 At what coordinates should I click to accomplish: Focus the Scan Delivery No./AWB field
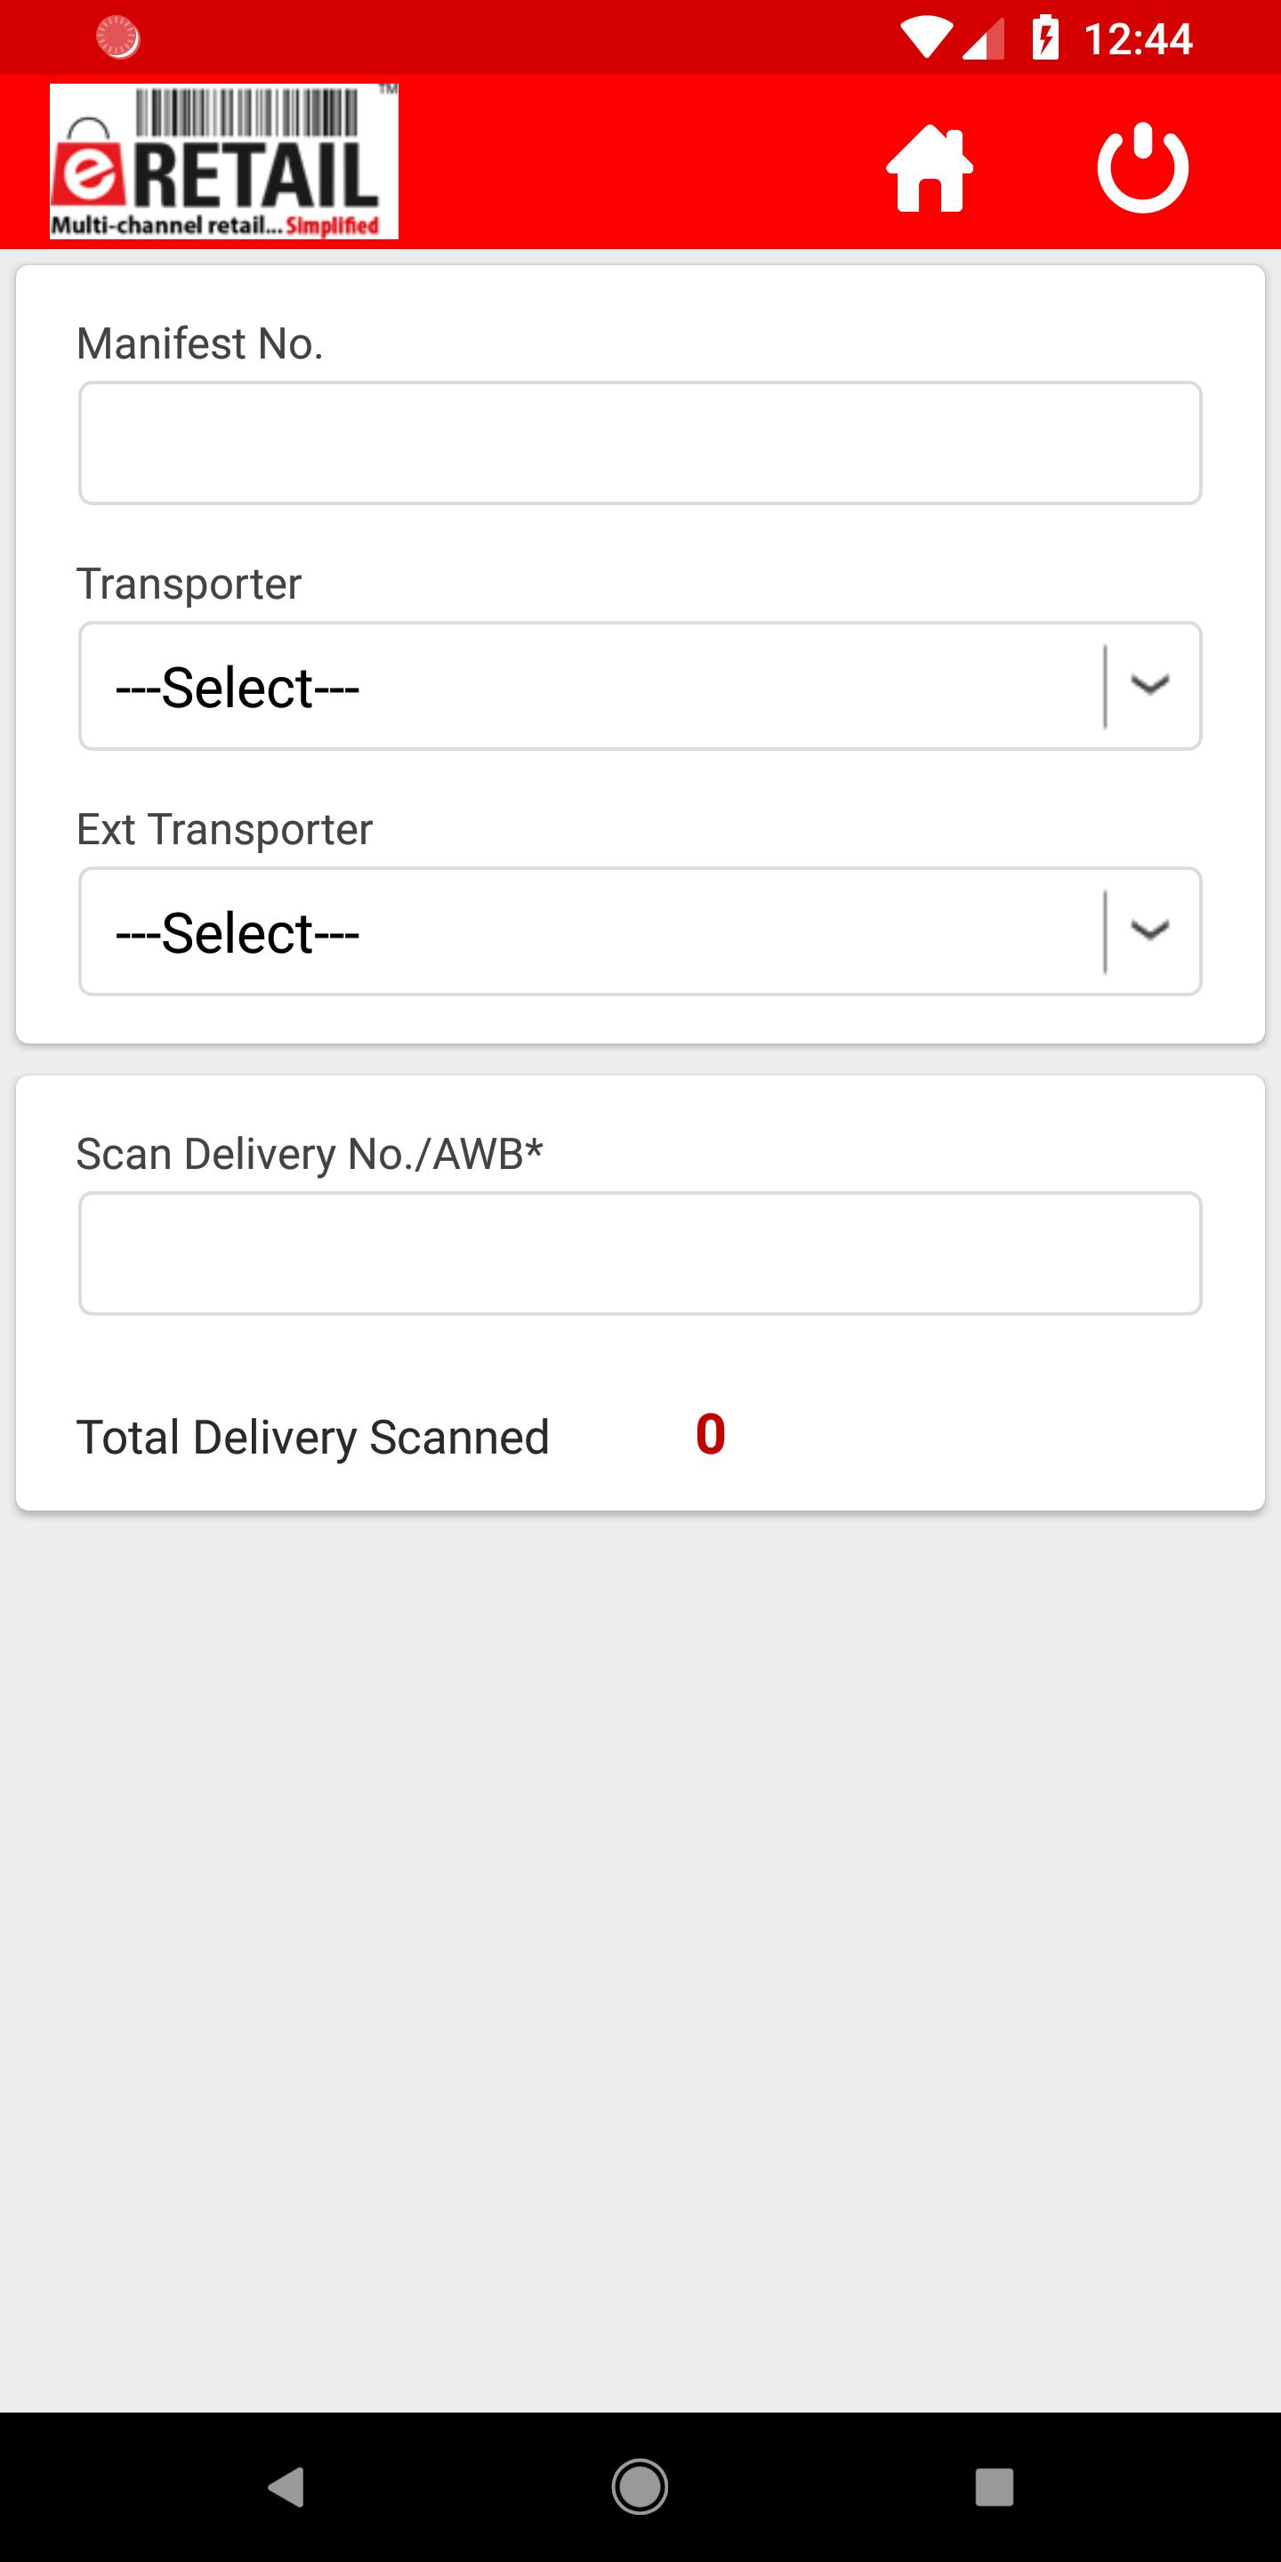[x=640, y=1254]
